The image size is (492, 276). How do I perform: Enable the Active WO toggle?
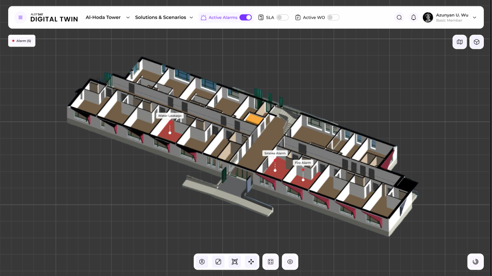tap(333, 17)
